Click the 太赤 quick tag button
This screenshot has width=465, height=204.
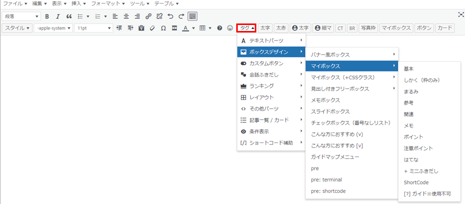coord(281,28)
